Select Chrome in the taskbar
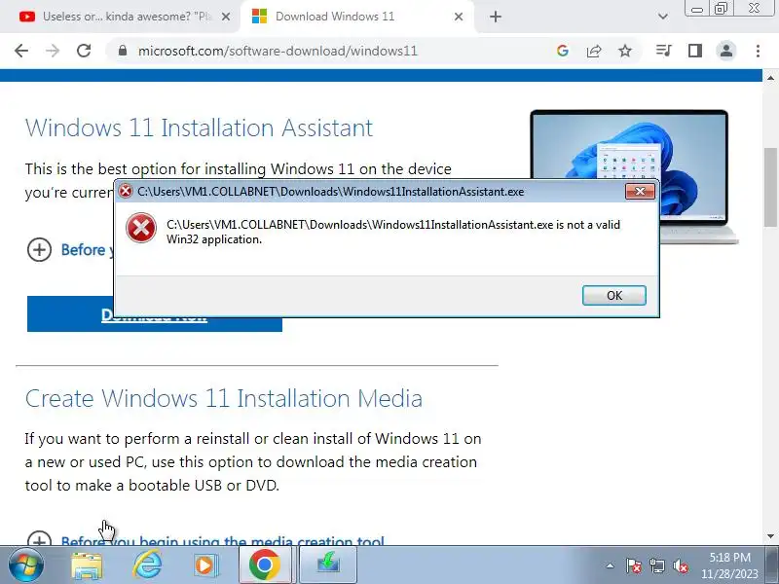This screenshot has width=779, height=584. (x=265, y=566)
